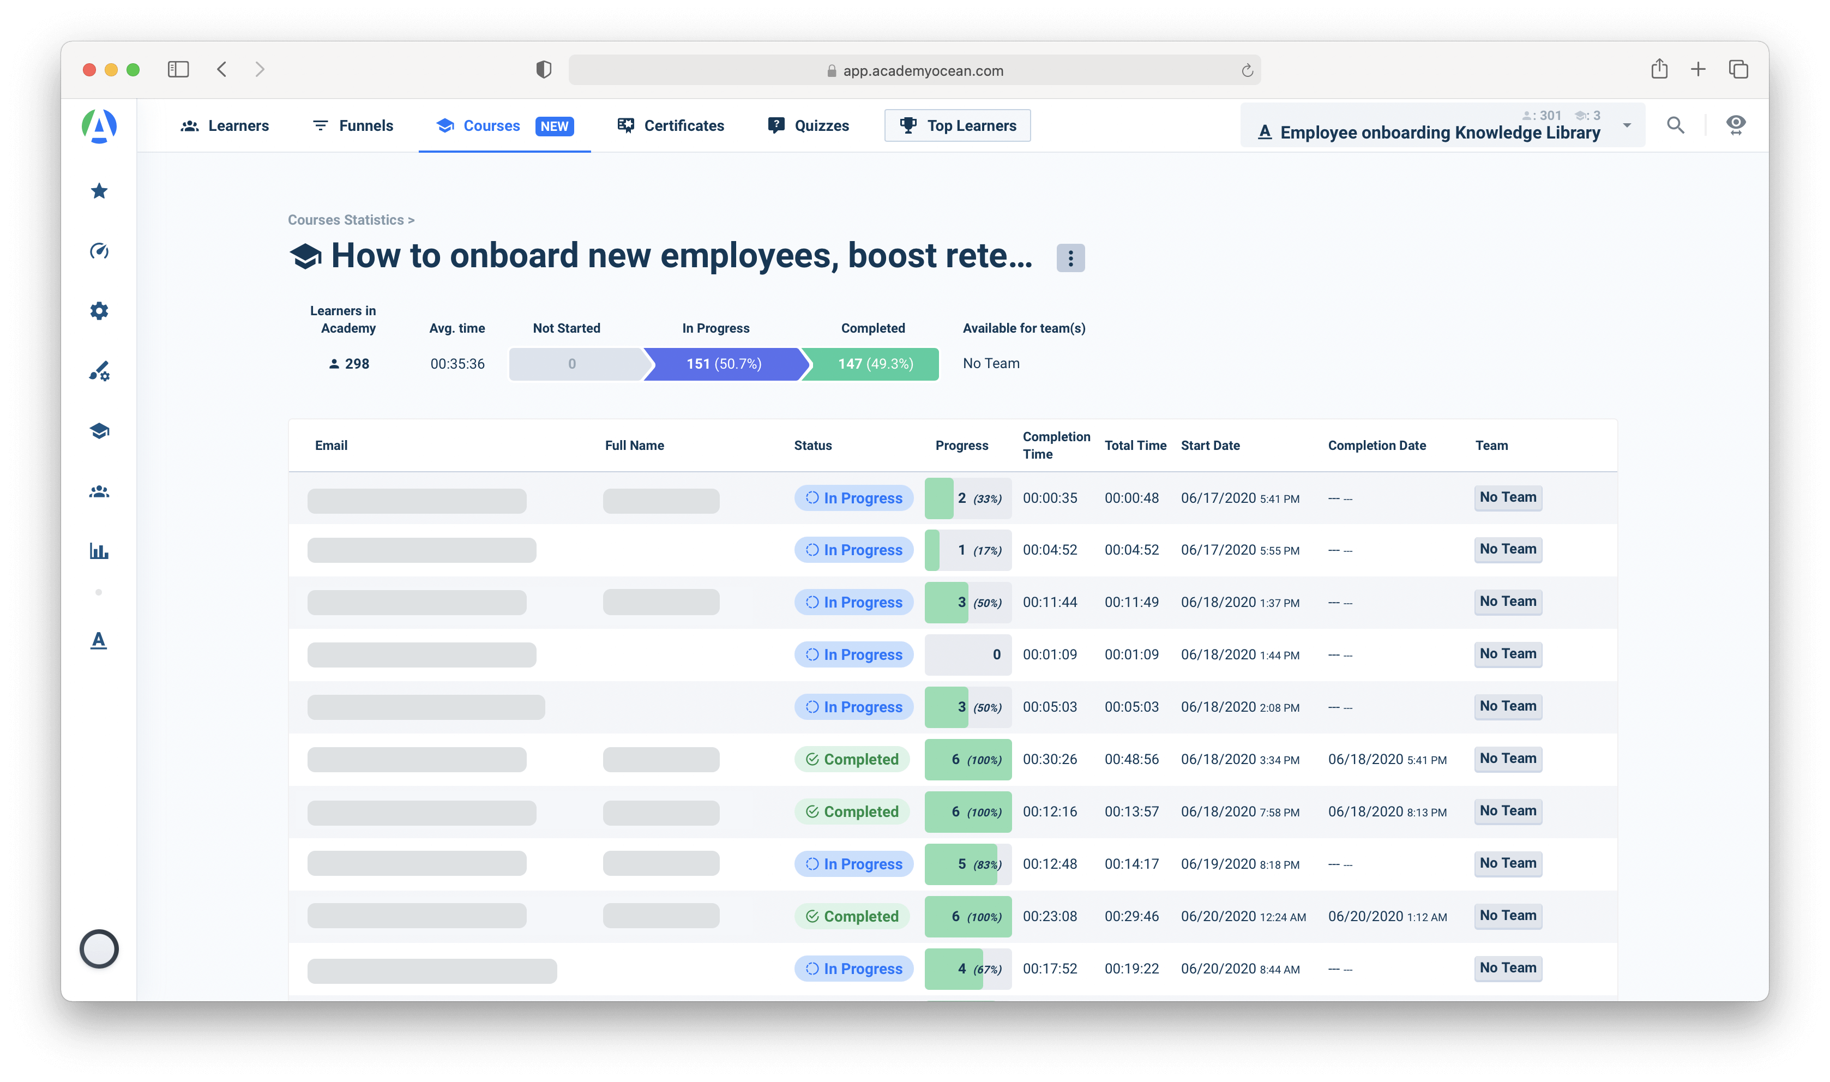Click Completed status on 3:34 PM row

point(852,759)
